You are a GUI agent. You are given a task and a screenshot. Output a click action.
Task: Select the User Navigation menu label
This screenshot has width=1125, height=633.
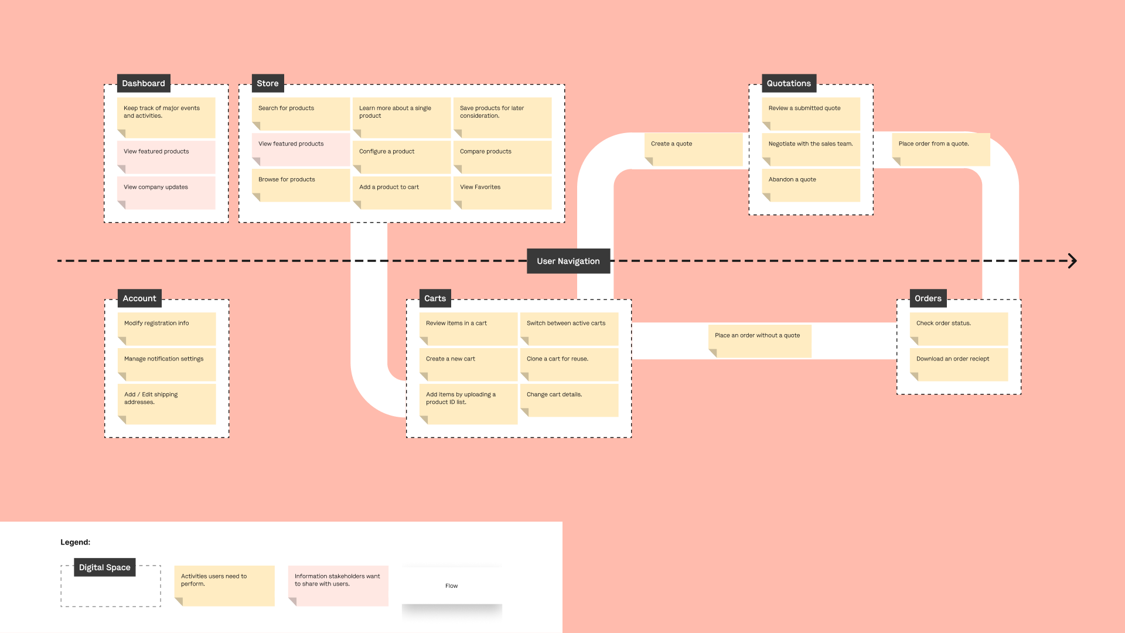click(x=568, y=260)
